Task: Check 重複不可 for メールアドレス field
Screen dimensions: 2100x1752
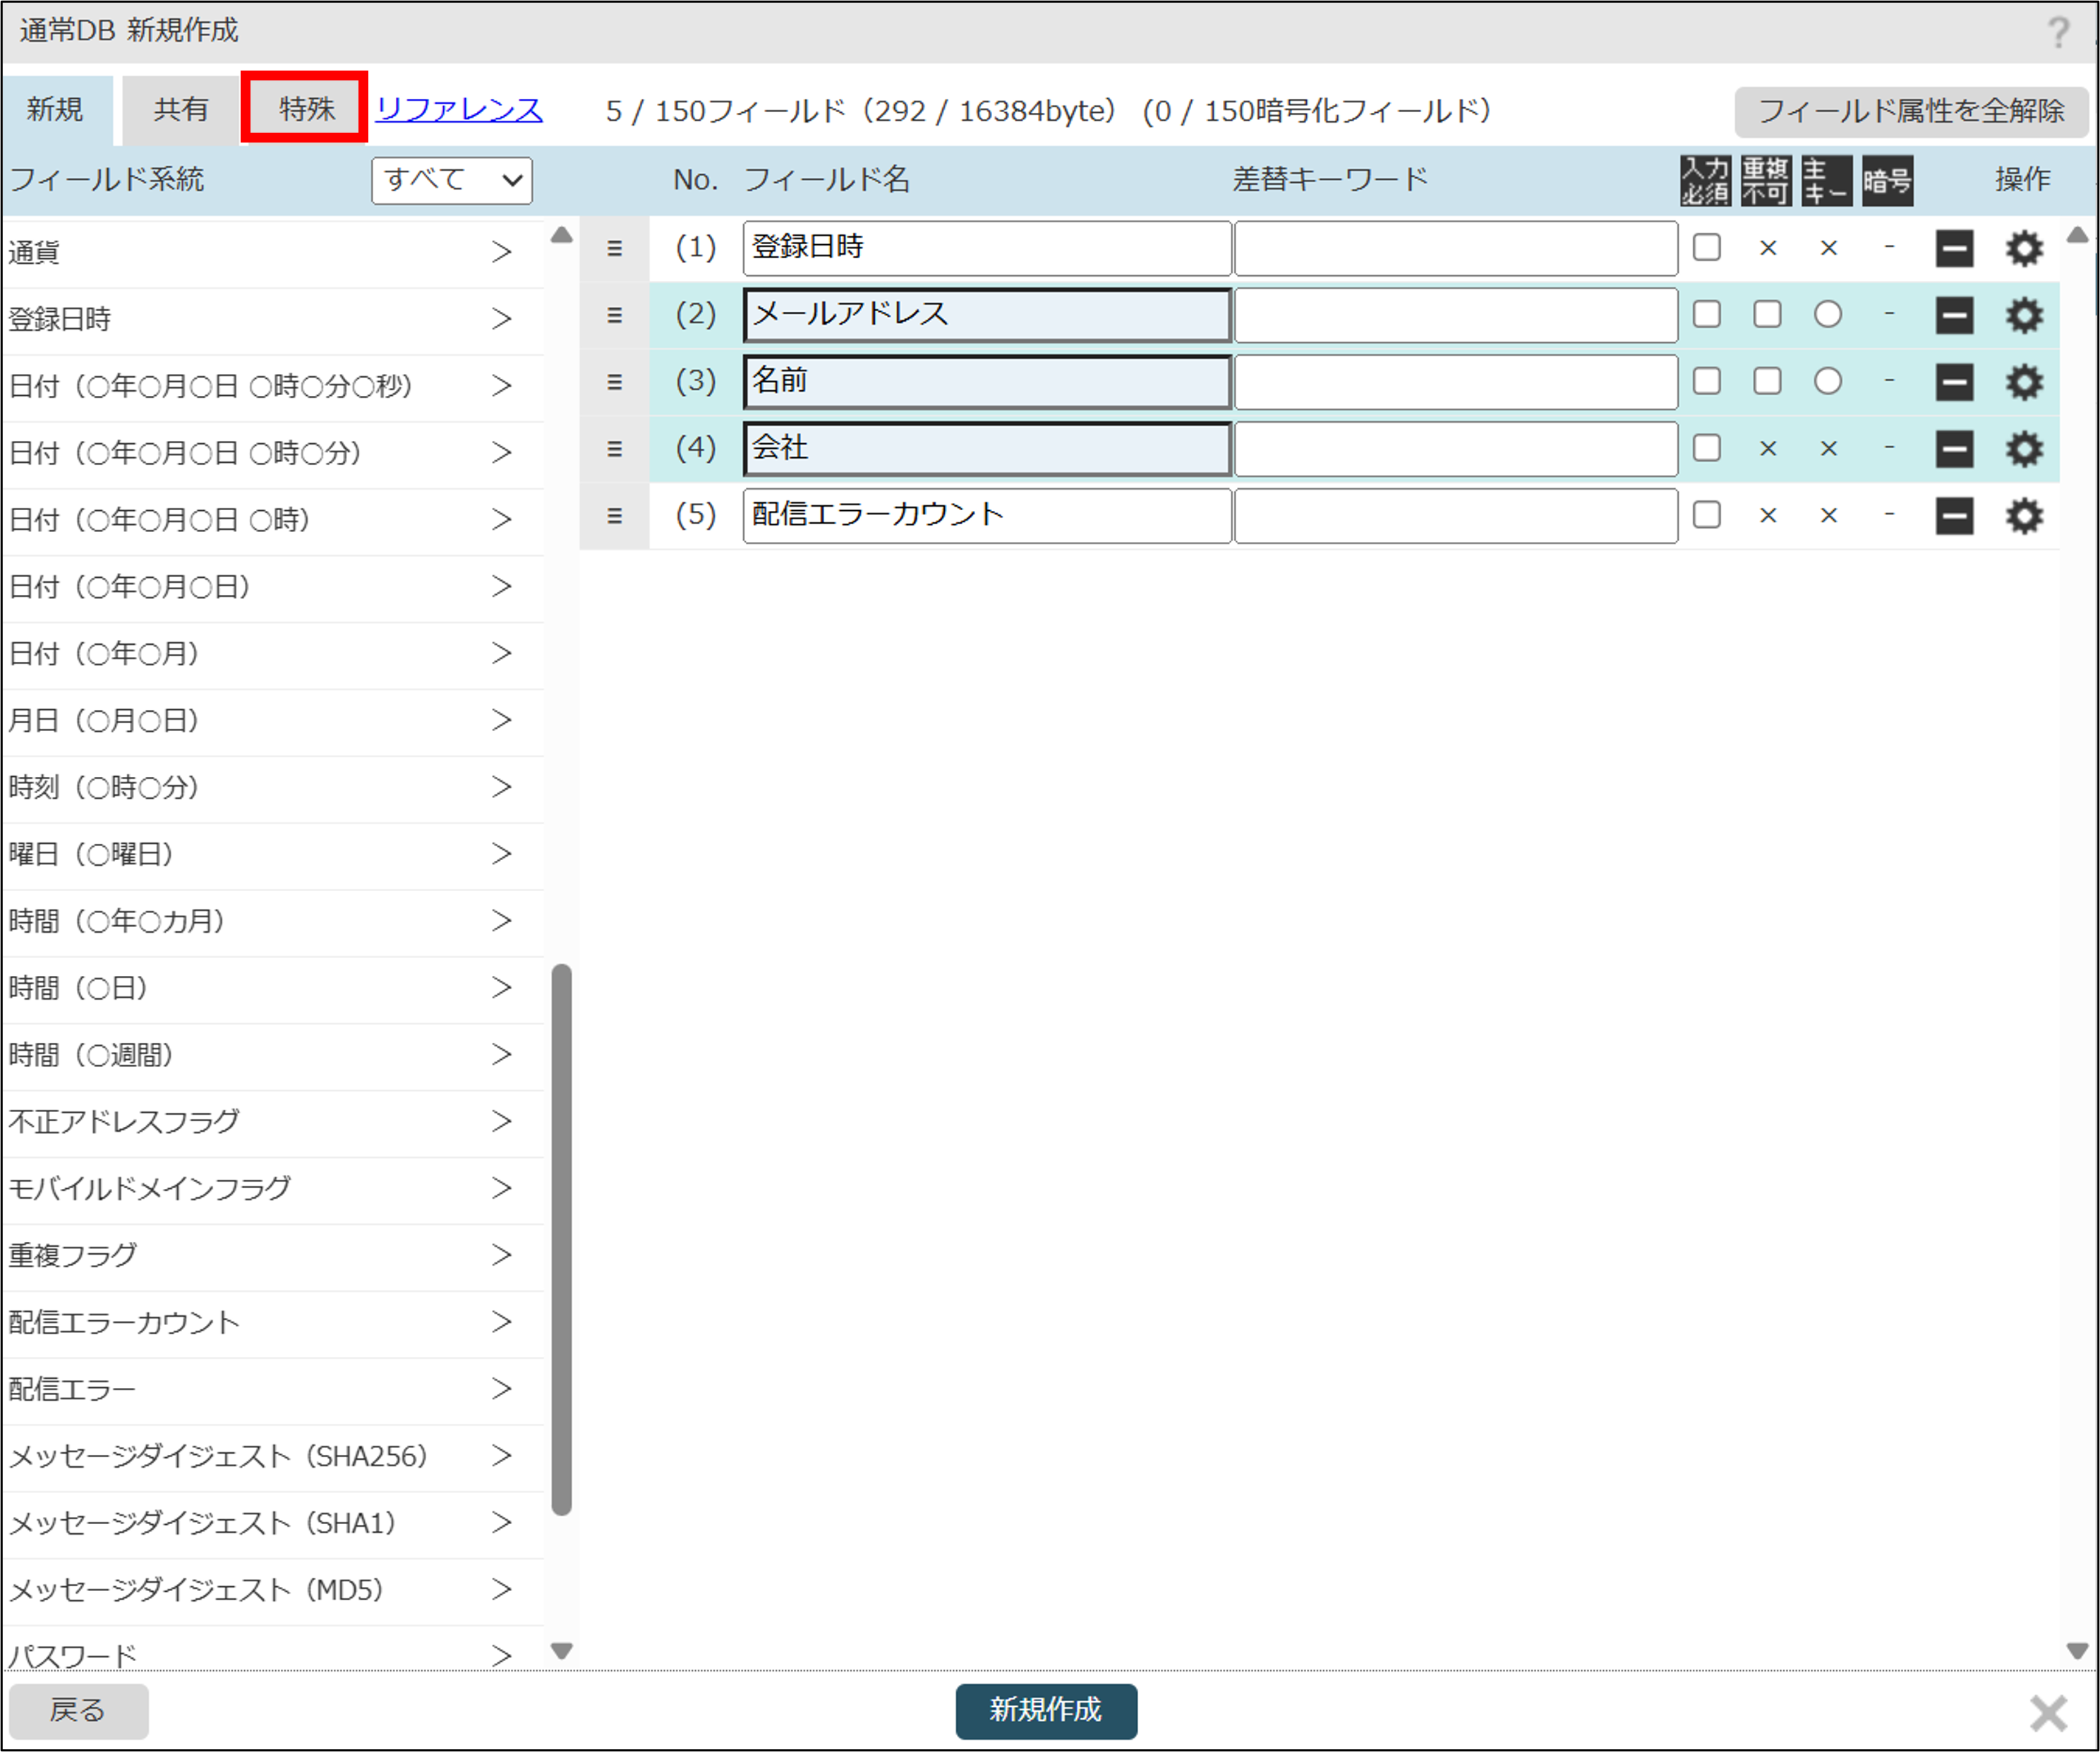Action: tap(1767, 314)
